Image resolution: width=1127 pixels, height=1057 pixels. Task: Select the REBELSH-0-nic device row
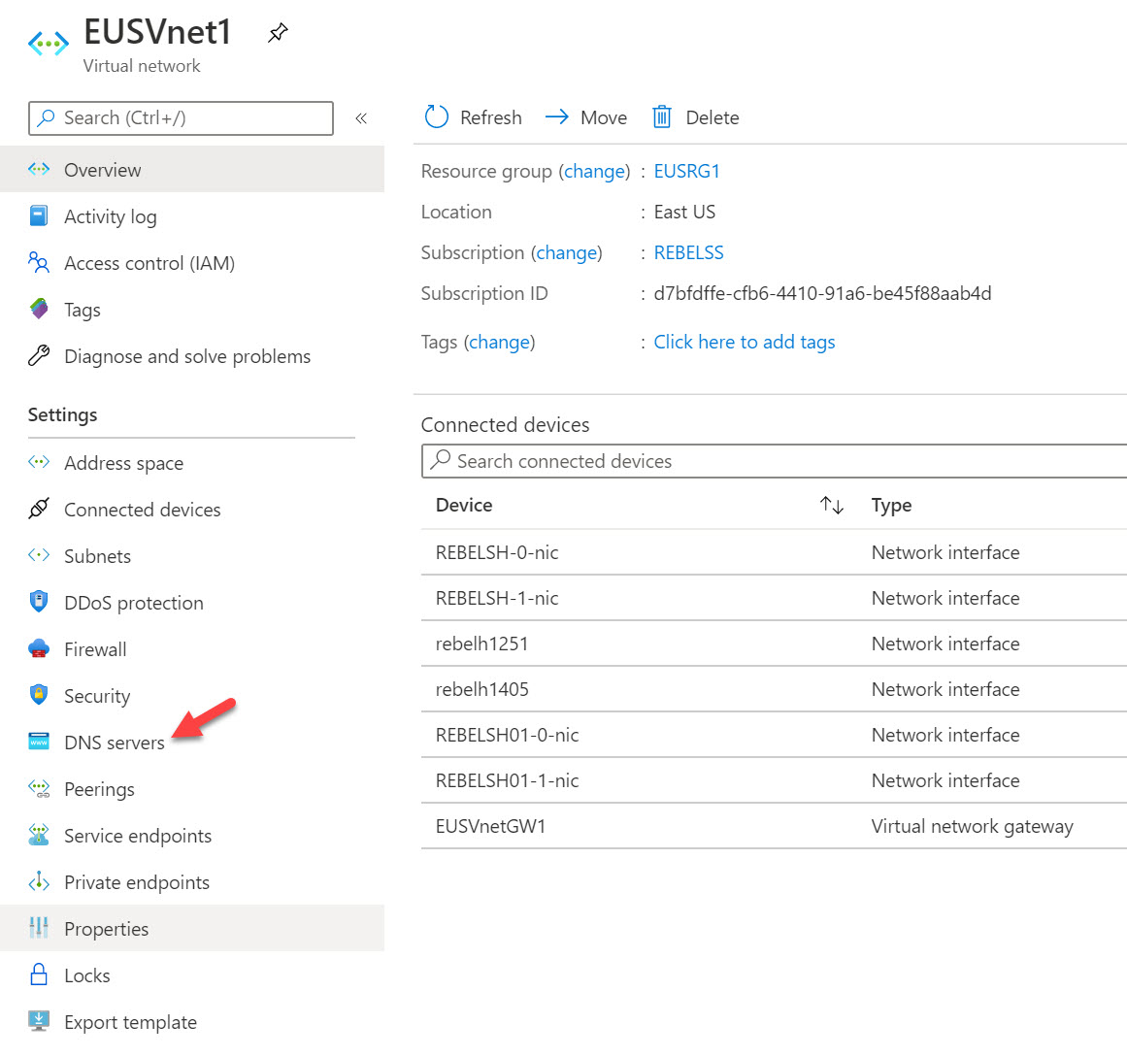774,552
